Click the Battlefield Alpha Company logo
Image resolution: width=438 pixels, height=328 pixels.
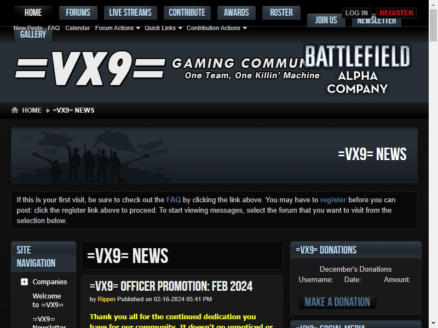358,69
